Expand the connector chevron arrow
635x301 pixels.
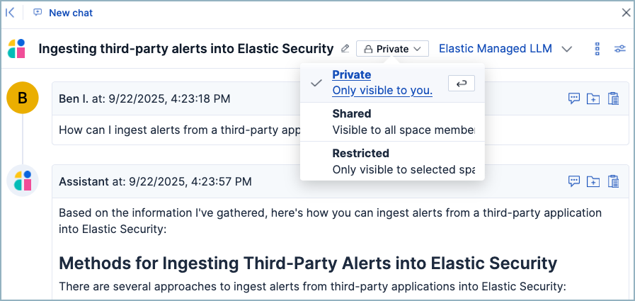pos(566,49)
